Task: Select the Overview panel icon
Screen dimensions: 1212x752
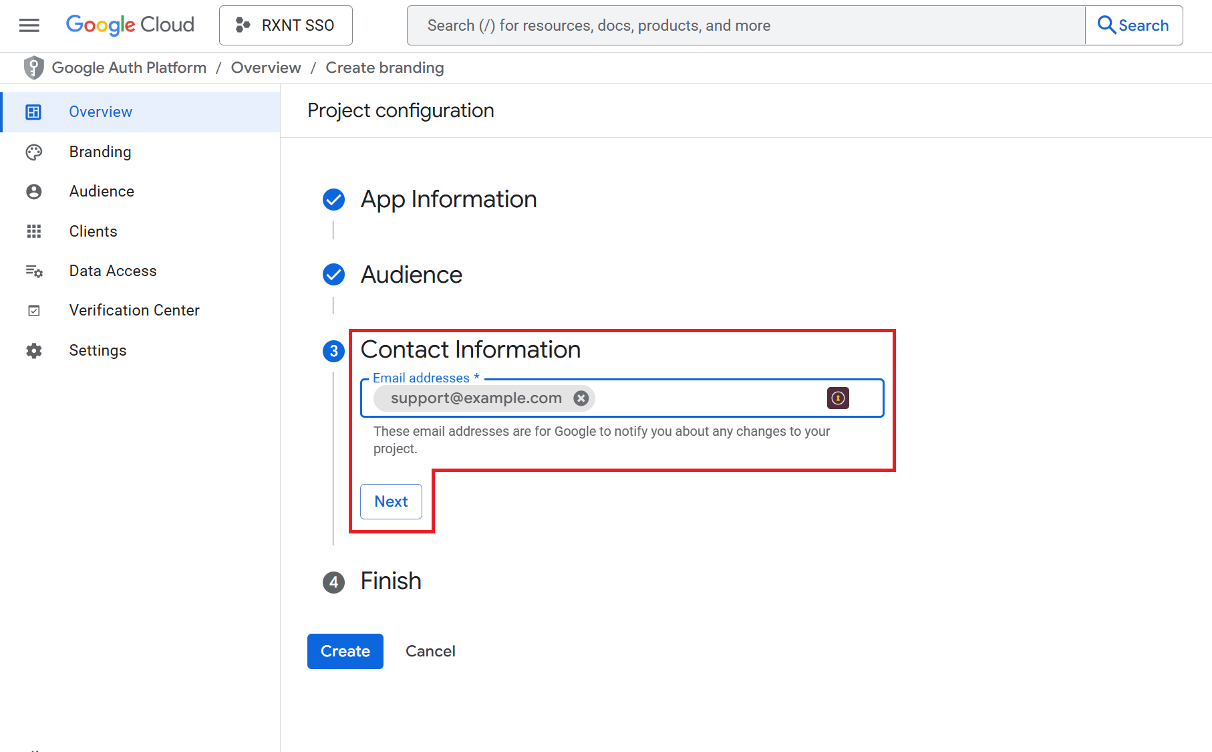Action: (x=33, y=112)
